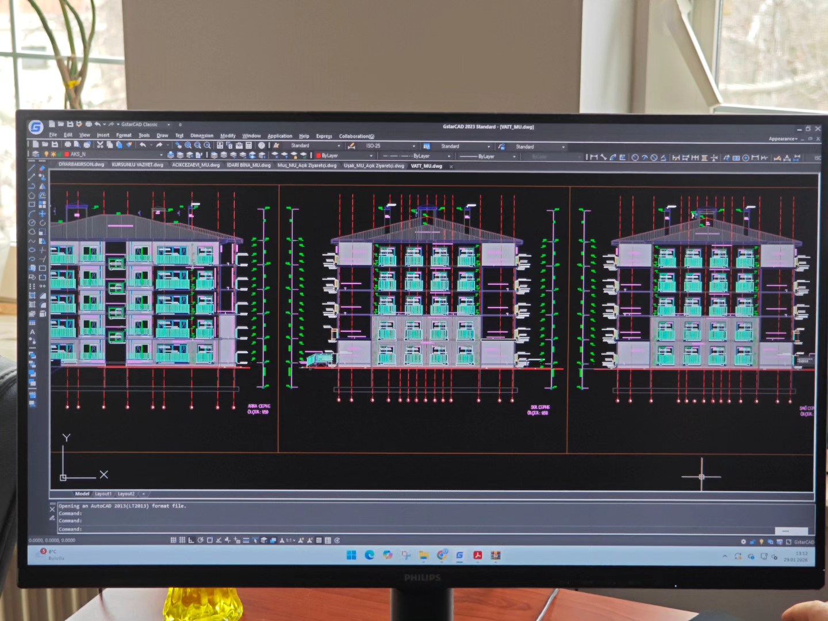This screenshot has width=828, height=621.
Task: Switch to the KURSUNLU VAZIYET.dwg tab
Action: coord(137,164)
